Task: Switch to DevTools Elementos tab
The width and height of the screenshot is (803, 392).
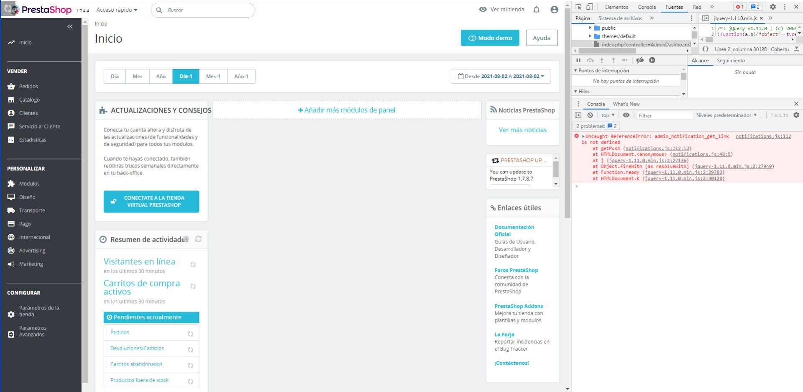Action: point(616,7)
